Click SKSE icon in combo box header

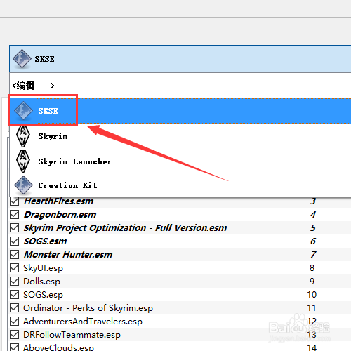22,59
